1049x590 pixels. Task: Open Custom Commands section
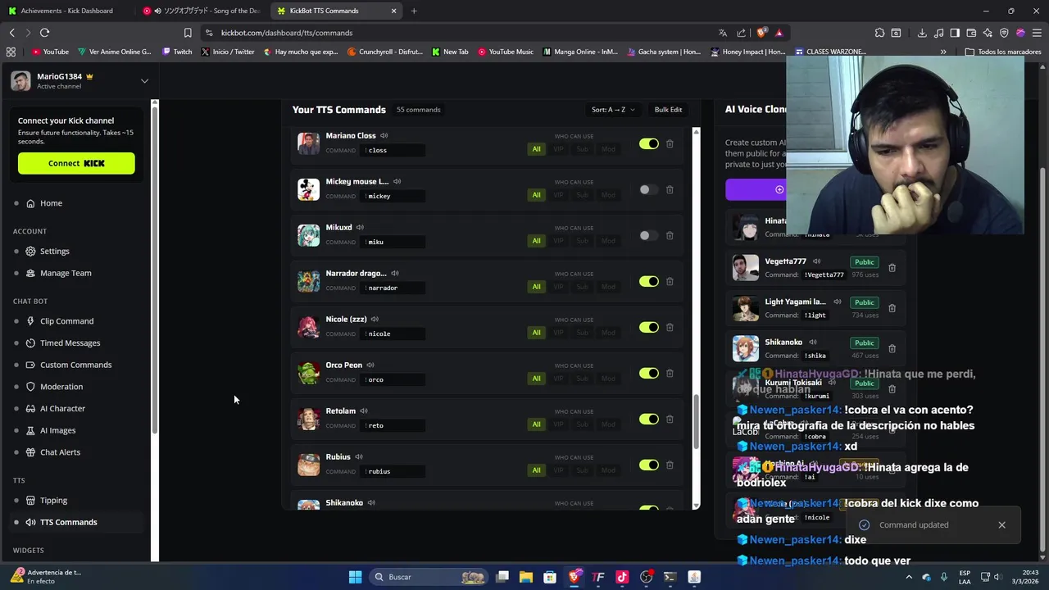(75, 365)
